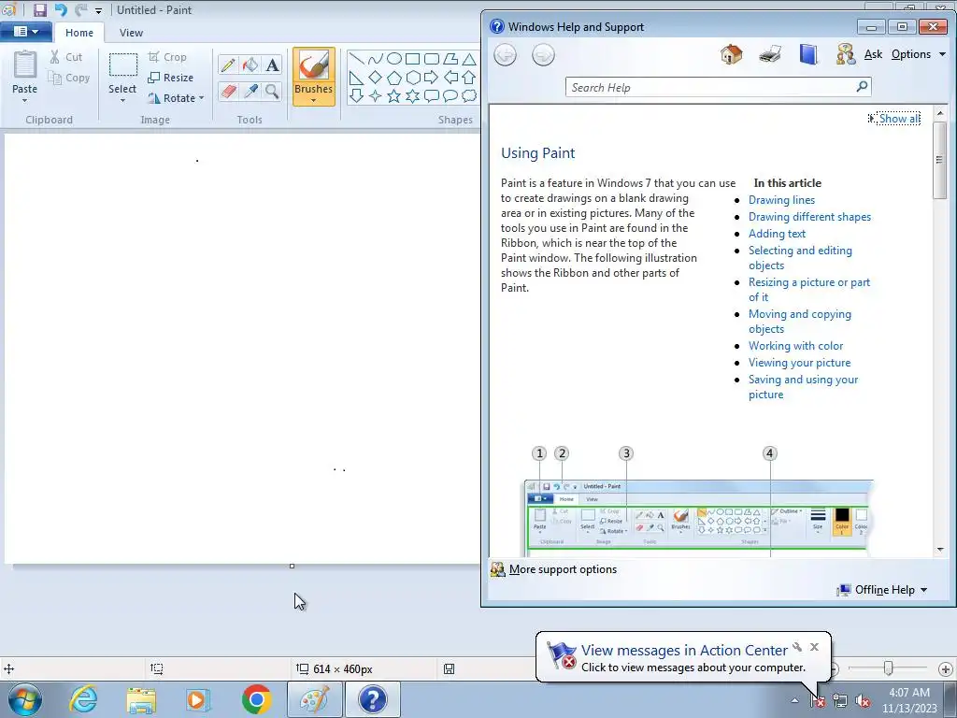Choose the Diamond shape
957x718 pixels.
(x=376, y=78)
